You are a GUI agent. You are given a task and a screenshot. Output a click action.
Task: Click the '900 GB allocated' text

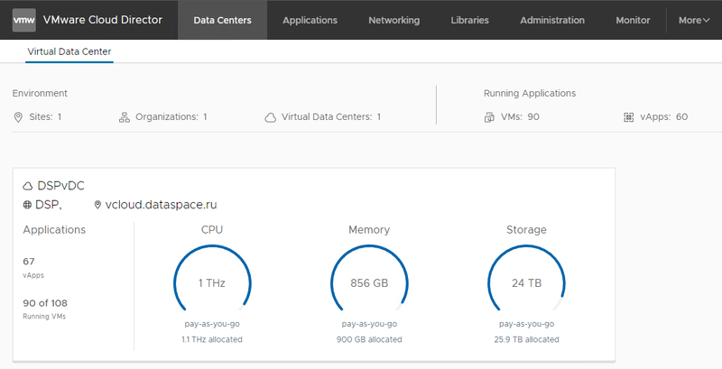pyautogui.click(x=369, y=339)
